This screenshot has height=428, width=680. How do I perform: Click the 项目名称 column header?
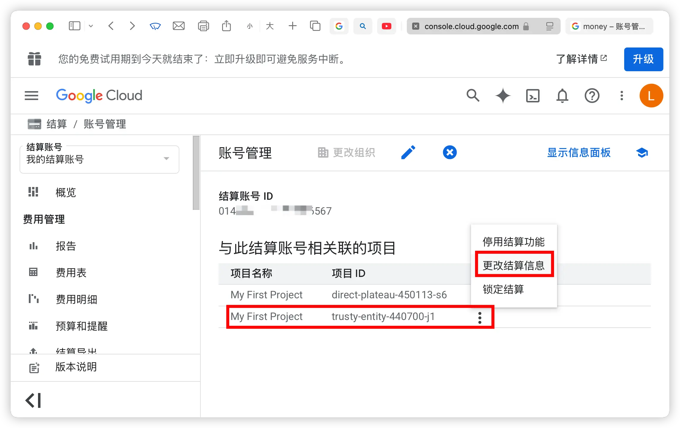[251, 273]
